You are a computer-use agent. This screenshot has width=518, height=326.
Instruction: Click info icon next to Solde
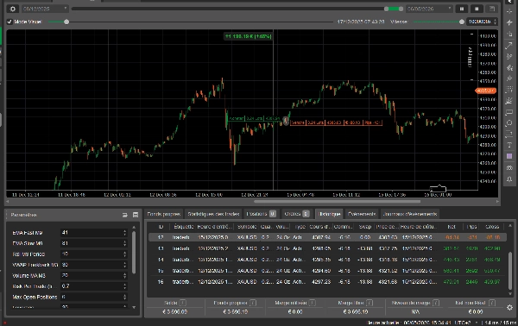pyautogui.click(x=183, y=303)
